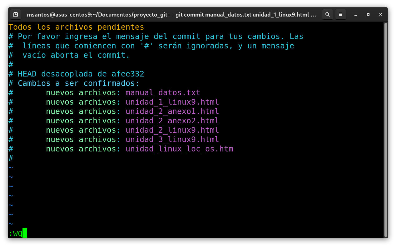Image resolution: width=396 pixels, height=247 pixels.
Task: Close the terminal window
Action: [x=381, y=14]
